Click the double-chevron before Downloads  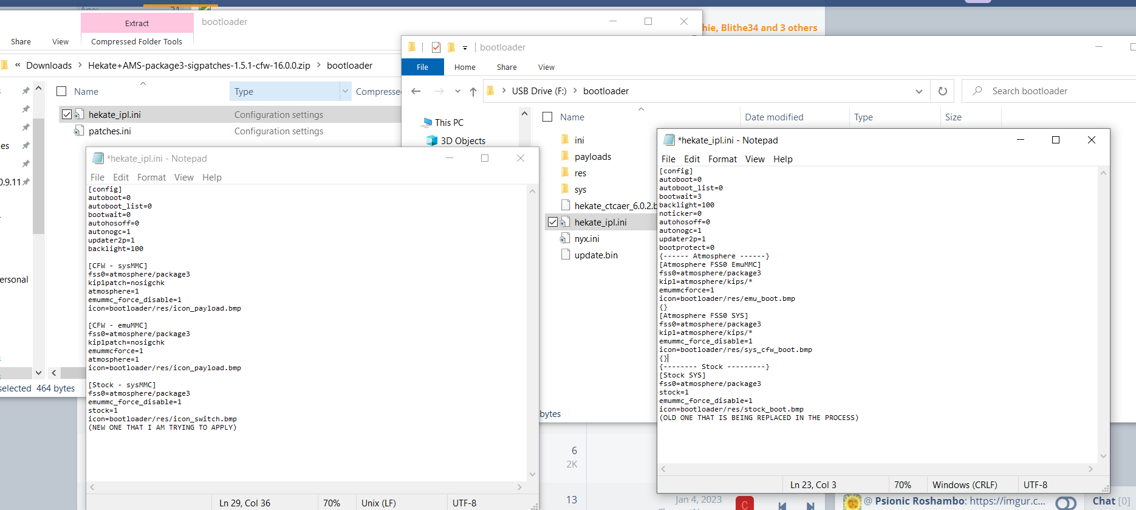[x=18, y=65]
